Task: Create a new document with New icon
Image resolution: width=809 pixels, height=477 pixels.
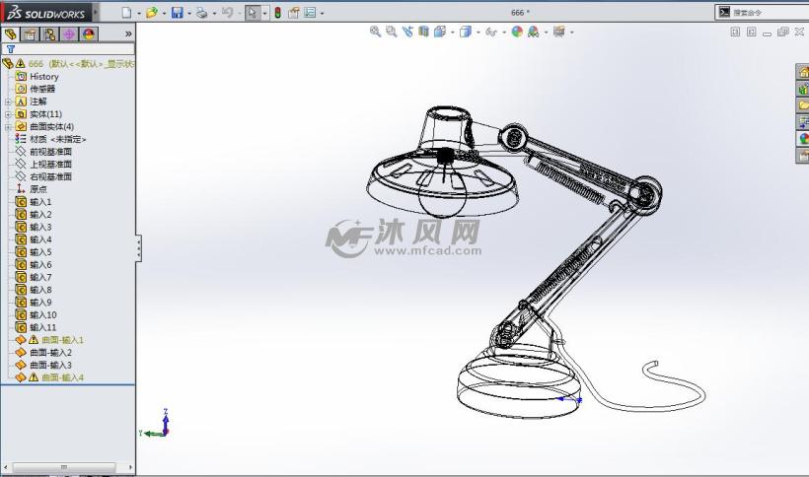Action: (x=126, y=13)
